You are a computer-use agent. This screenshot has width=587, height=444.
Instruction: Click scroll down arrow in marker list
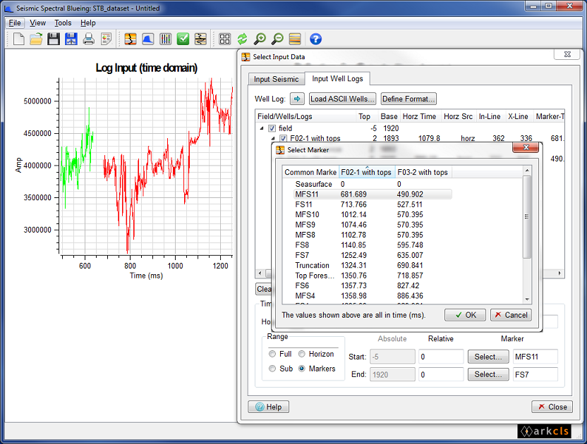coord(527,300)
